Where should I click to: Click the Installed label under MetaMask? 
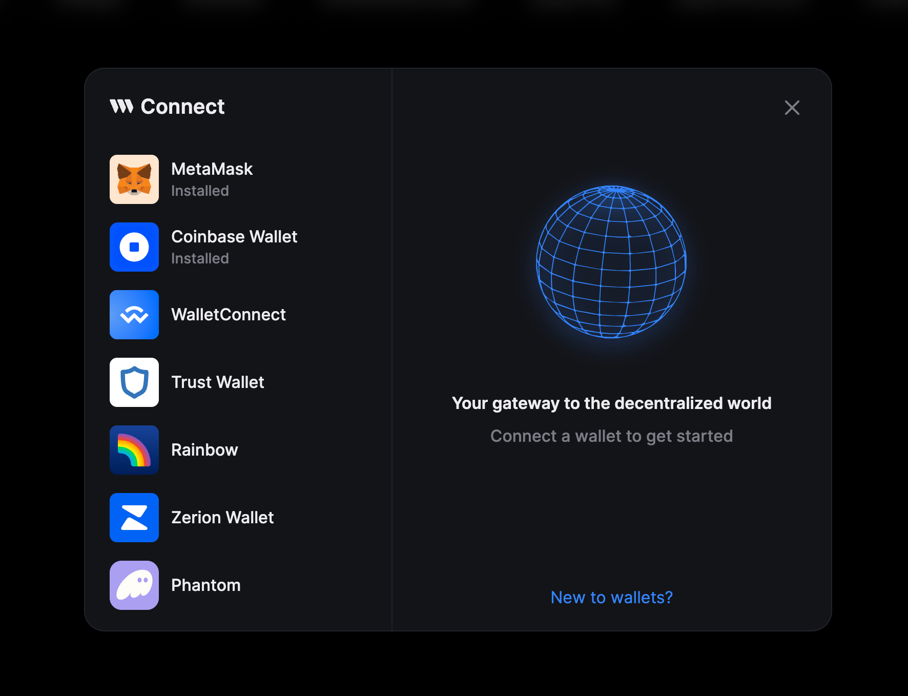pos(200,191)
